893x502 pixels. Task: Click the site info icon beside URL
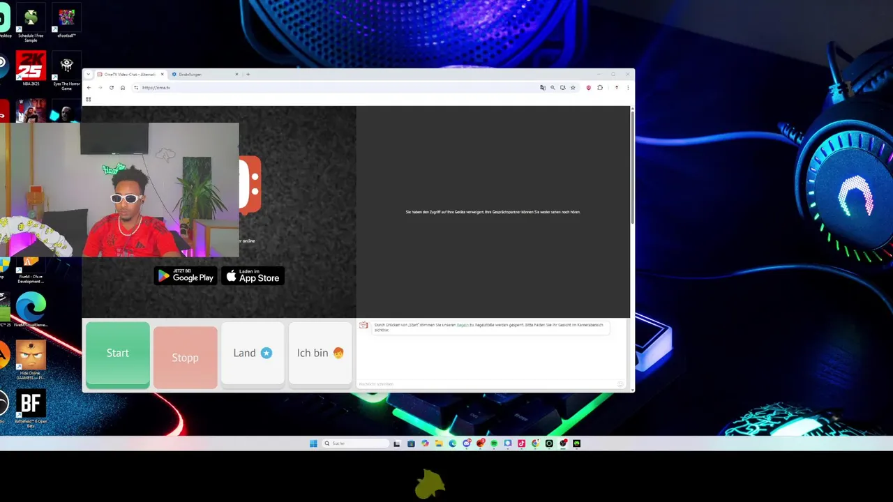tap(136, 88)
